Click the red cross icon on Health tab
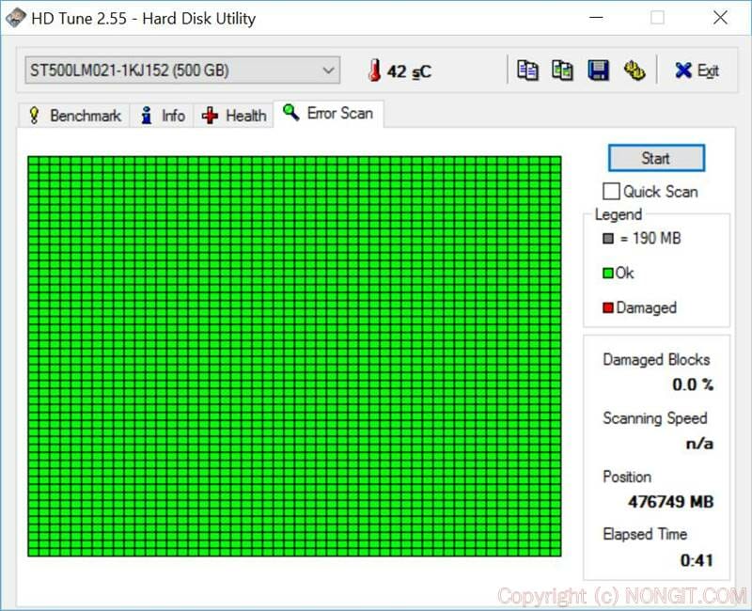The height and width of the screenshot is (611, 752). pyautogui.click(x=209, y=115)
